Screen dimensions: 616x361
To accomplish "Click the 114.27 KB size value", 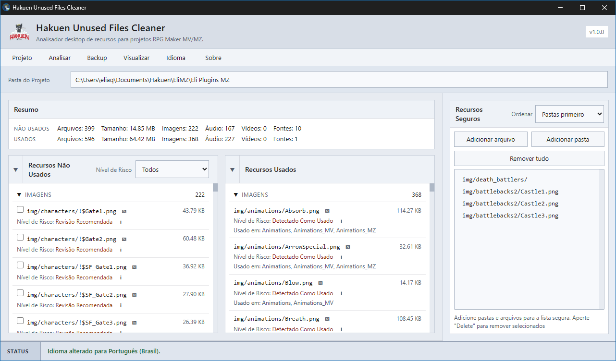I will pyautogui.click(x=409, y=211).
